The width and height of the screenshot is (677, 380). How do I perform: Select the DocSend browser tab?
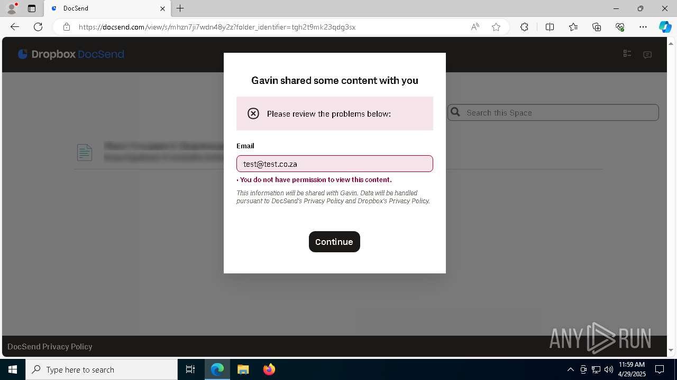tap(107, 8)
